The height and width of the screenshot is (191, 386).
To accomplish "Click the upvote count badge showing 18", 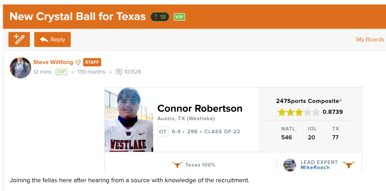I will tap(160, 17).
